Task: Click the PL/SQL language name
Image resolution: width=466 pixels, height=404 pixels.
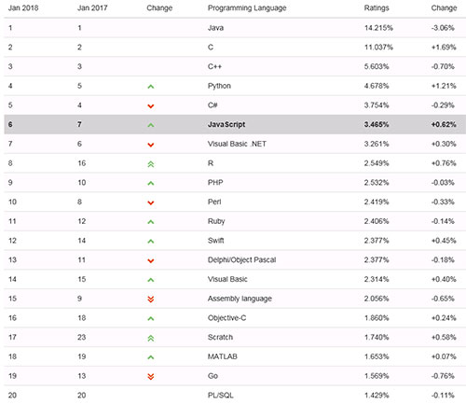Action: pos(220,396)
